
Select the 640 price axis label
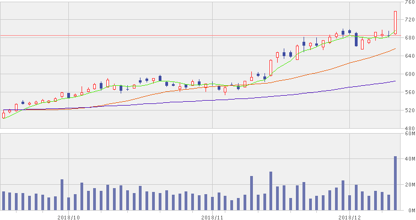409,56
